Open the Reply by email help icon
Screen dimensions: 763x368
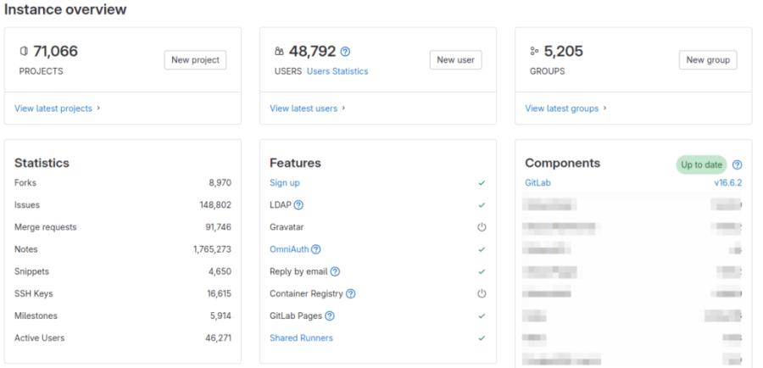pyautogui.click(x=335, y=271)
